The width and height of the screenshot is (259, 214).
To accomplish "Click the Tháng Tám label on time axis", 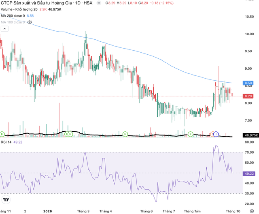I will pos(192,211).
